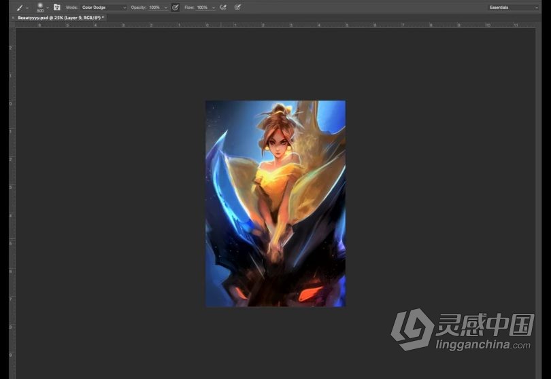Enable airbrush-style build-up
The image size is (551, 379).
[223, 7]
